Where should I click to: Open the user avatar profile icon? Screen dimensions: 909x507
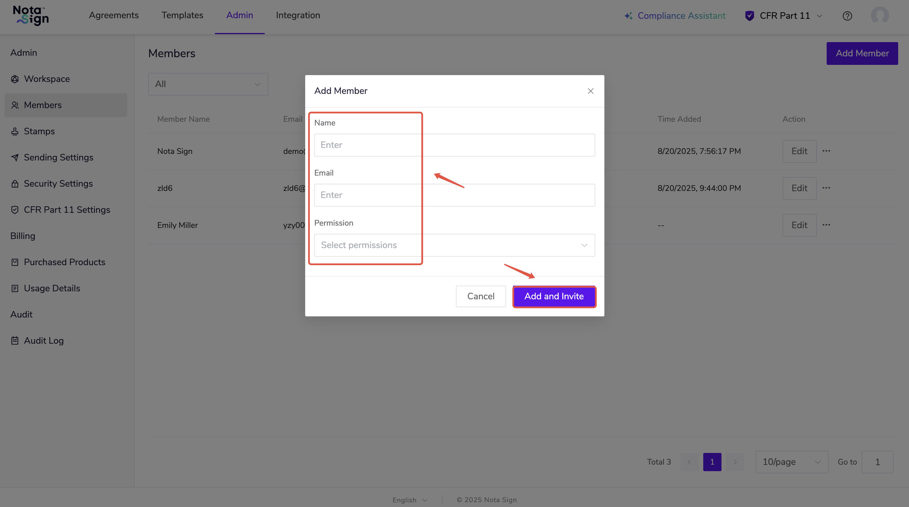click(879, 15)
